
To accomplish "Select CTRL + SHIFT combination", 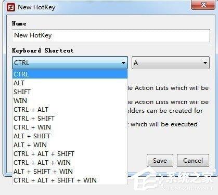I will pos(70,119).
